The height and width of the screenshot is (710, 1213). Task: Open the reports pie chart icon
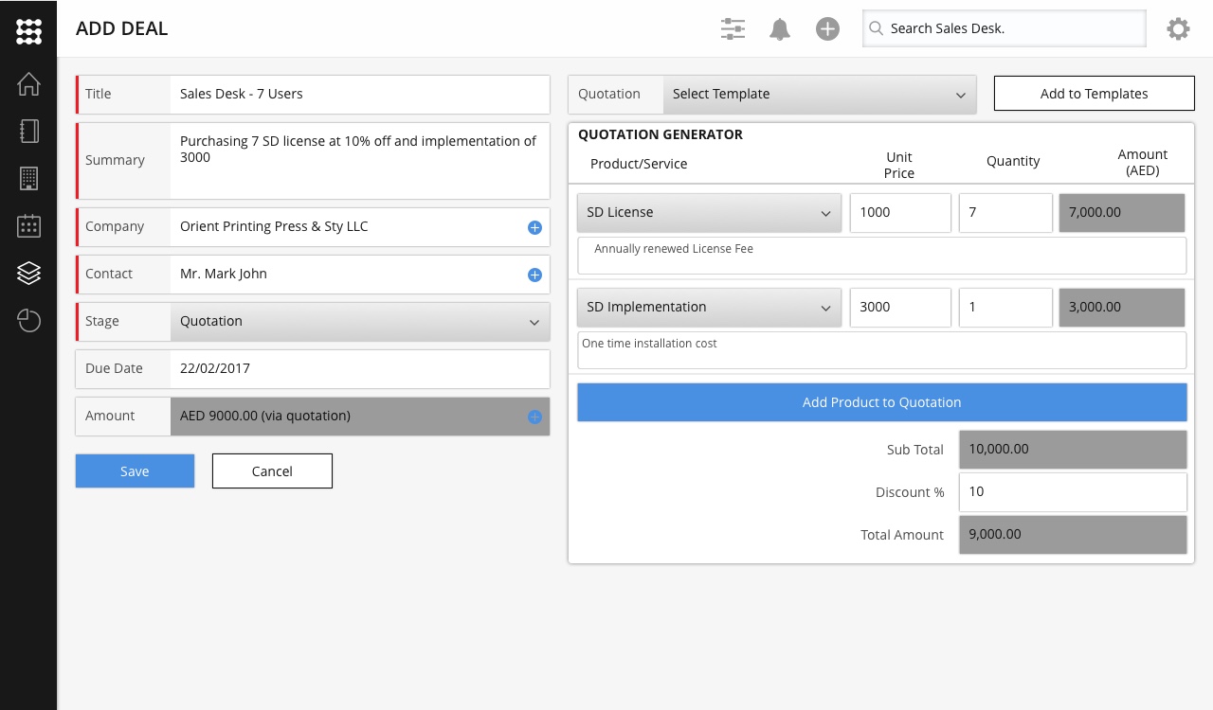[28, 321]
